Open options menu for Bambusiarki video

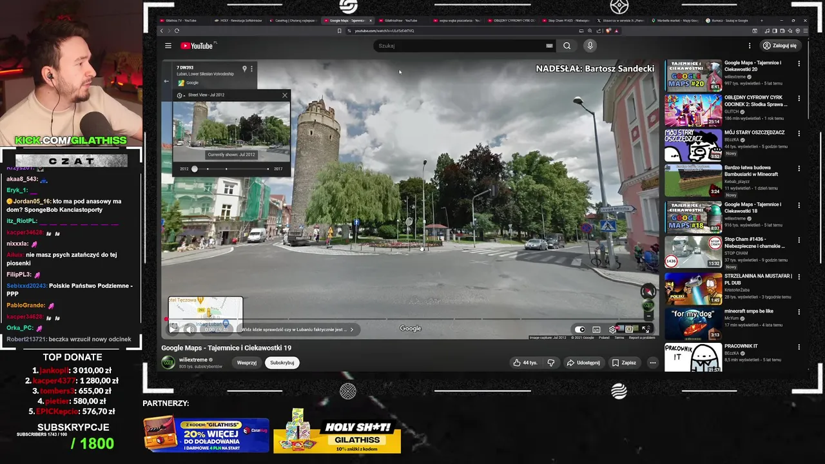[799, 169]
